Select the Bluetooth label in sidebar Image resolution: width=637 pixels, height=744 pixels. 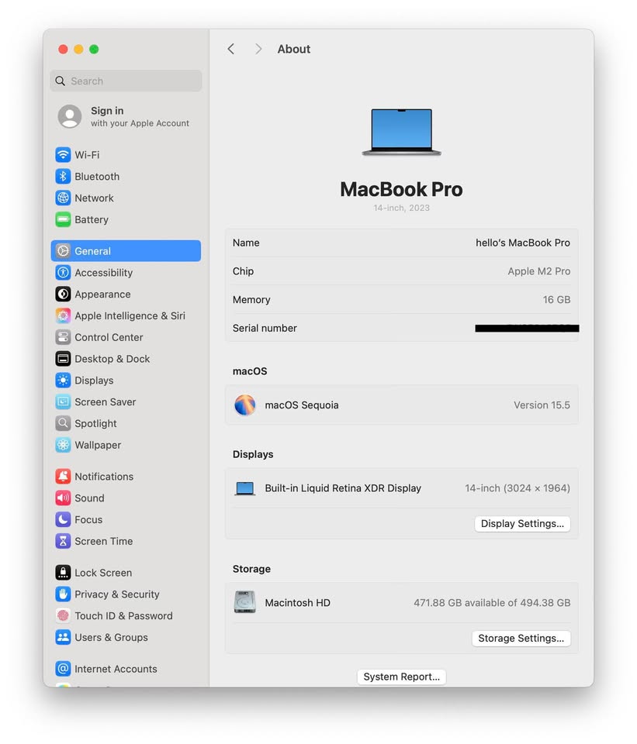tap(97, 177)
